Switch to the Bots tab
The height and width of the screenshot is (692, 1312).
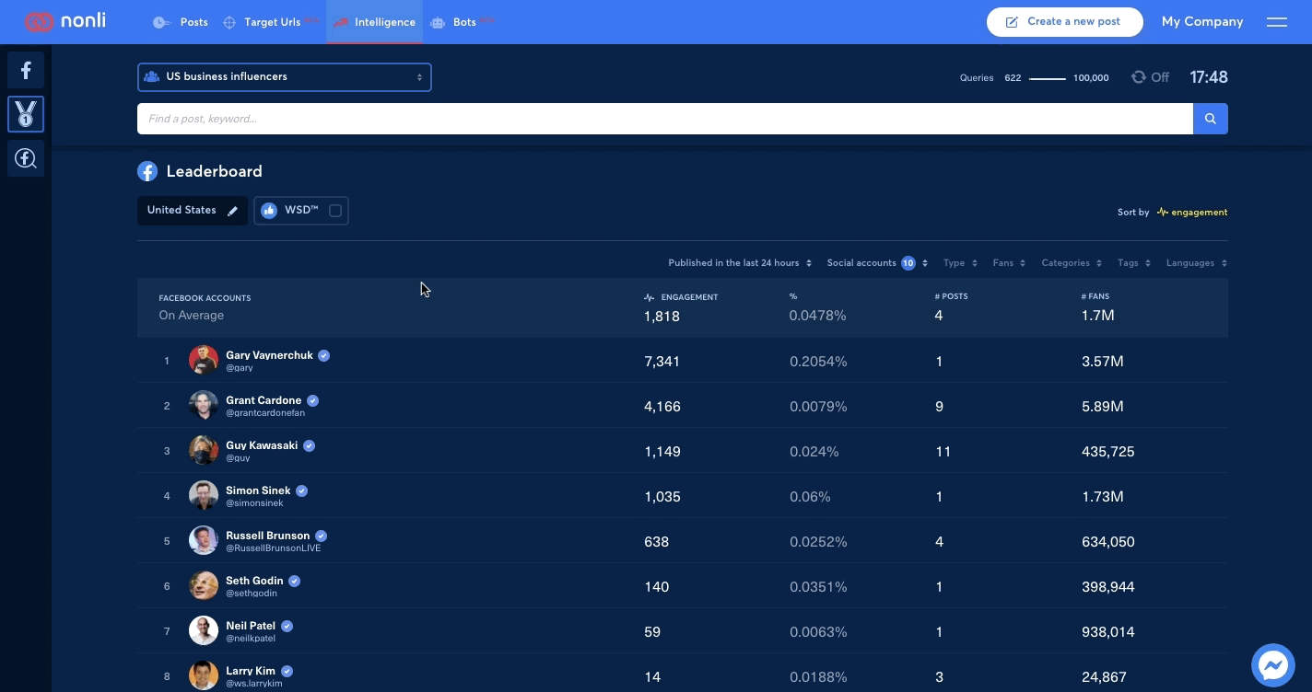(461, 22)
